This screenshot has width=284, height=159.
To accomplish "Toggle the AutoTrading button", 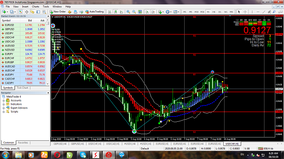I will tap(94, 12).
